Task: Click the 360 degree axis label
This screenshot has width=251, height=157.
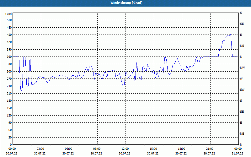Action: [9, 57]
